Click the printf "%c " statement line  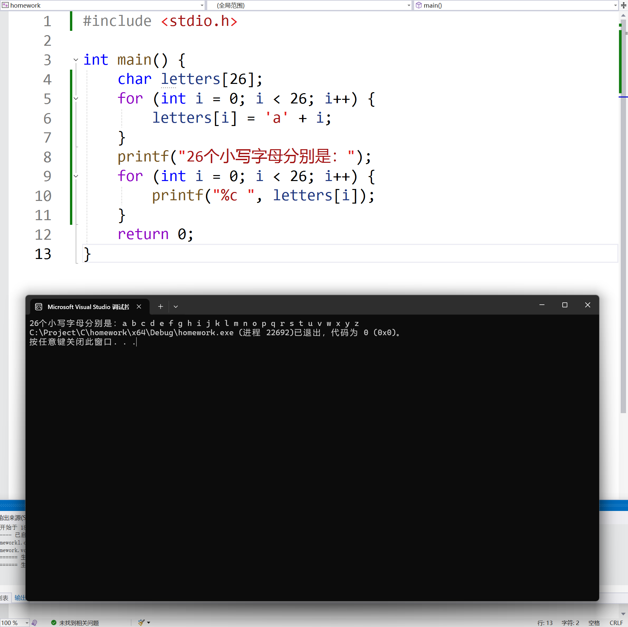click(x=263, y=196)
